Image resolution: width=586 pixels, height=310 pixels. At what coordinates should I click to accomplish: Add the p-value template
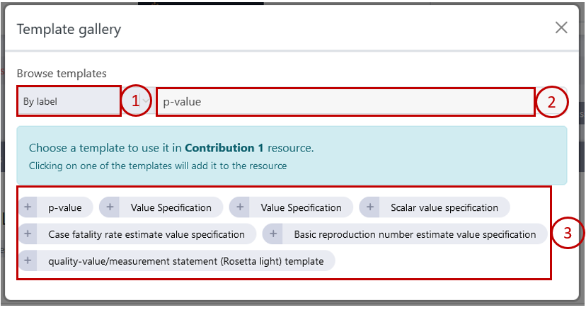(x=64, y=207)
